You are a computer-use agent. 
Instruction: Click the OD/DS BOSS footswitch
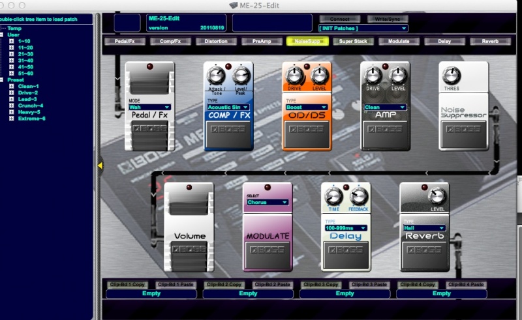tap(307, 134)
